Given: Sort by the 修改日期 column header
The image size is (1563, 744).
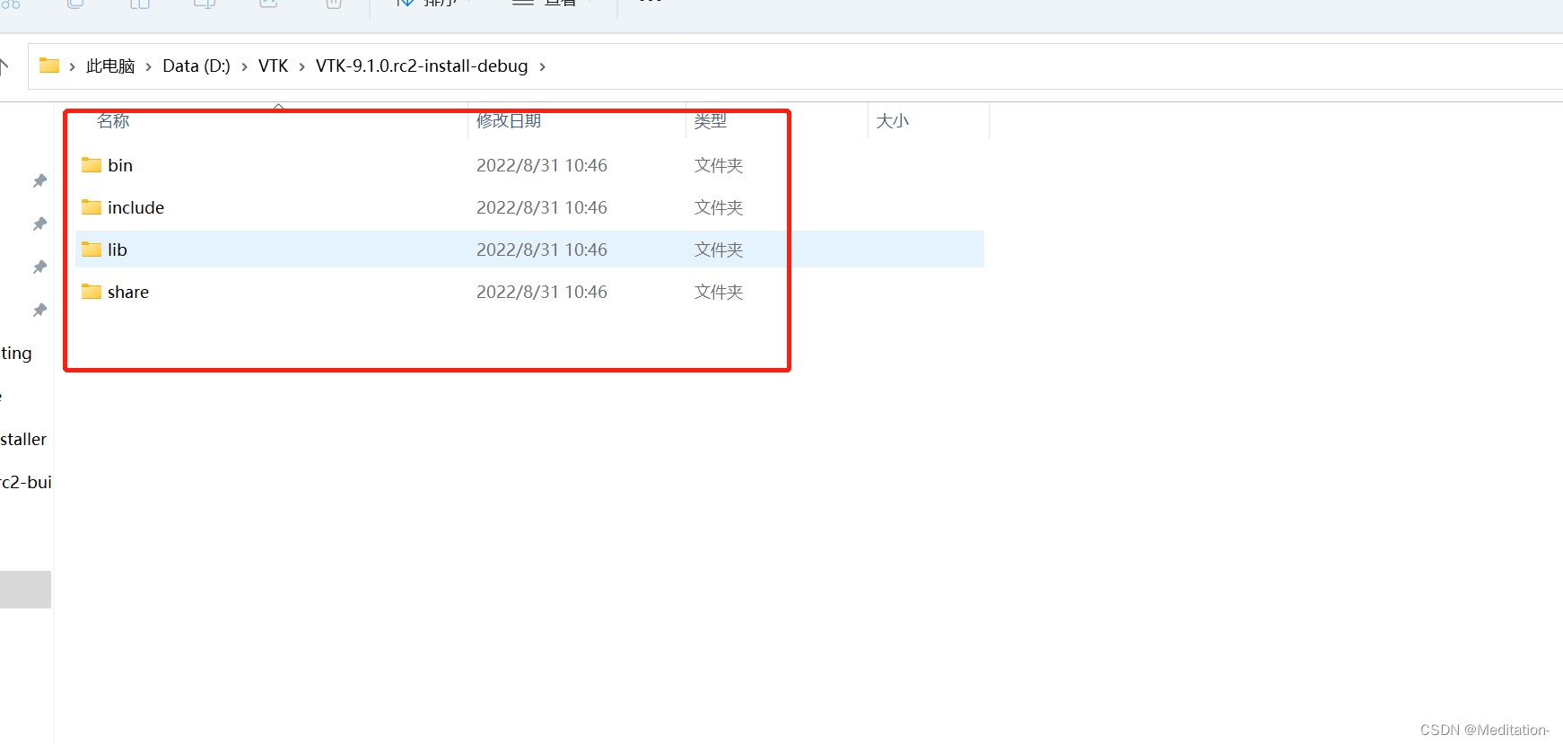Looking at the screenshot, I should [x=509, y=120].
